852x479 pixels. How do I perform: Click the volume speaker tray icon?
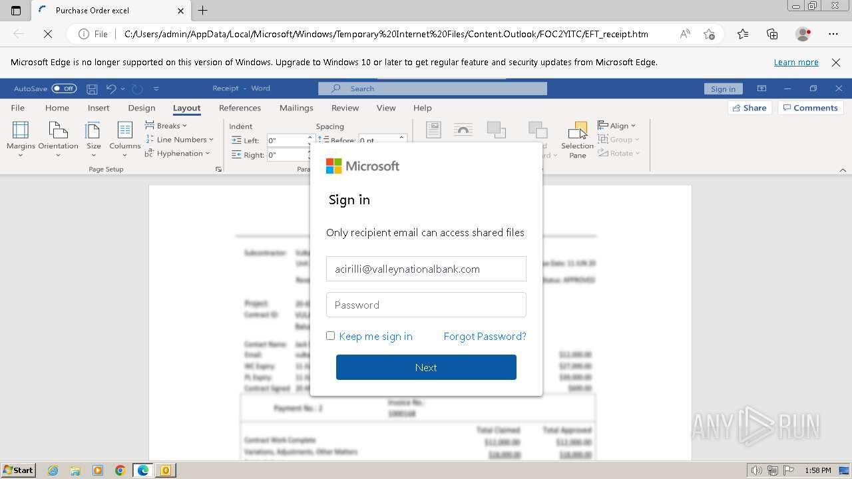point(757,470)
